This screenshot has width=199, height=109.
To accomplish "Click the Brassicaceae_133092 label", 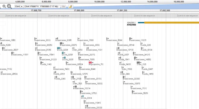I will tap(94, 84).
